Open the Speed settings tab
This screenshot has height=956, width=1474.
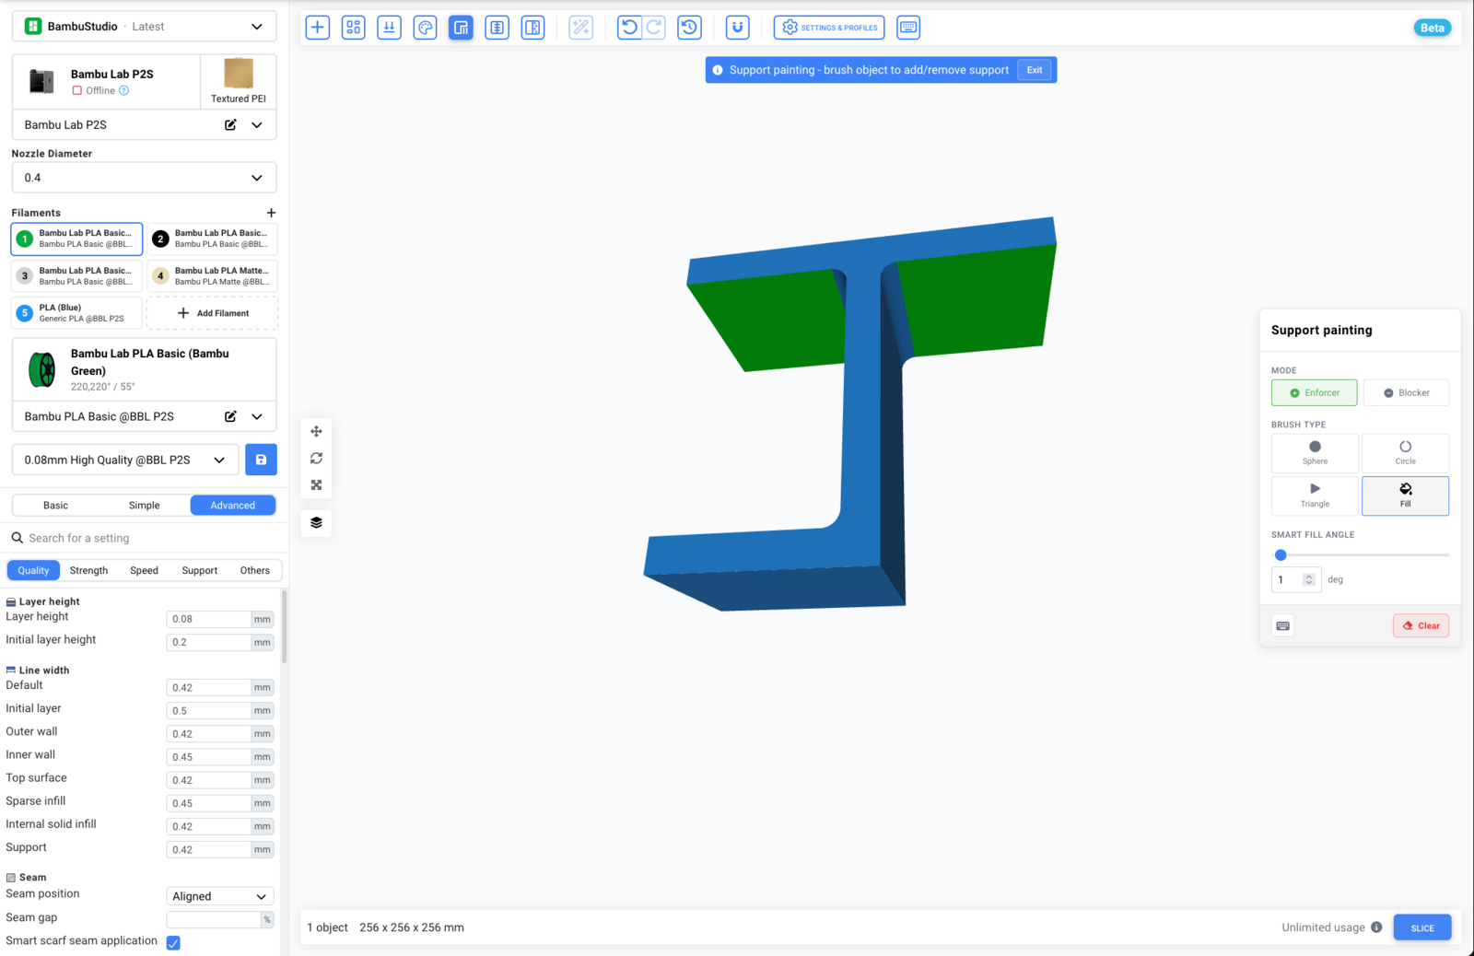(144, 570)
